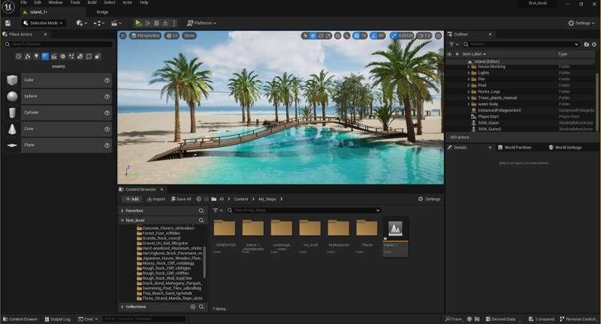601x324 pixels.
Task: Open the help icon on the Plane row
Action: (x=107, y=145)
